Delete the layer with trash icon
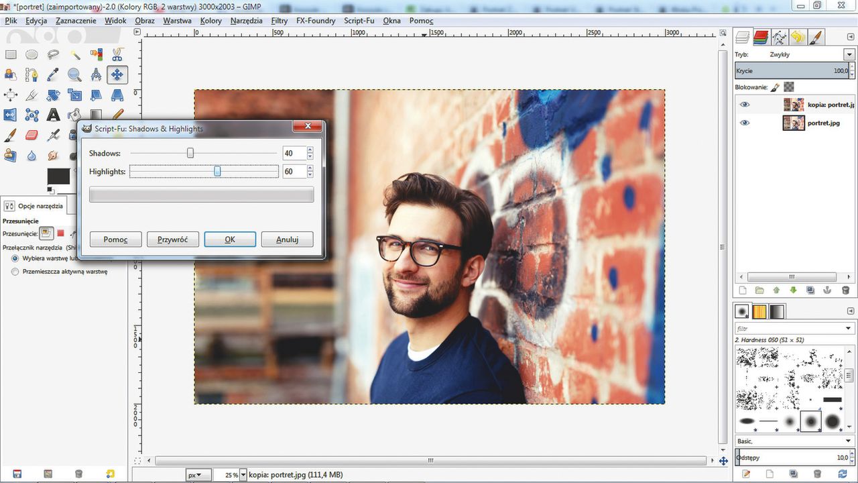Viewport: 858px width, 483px height. pos(846,290)
